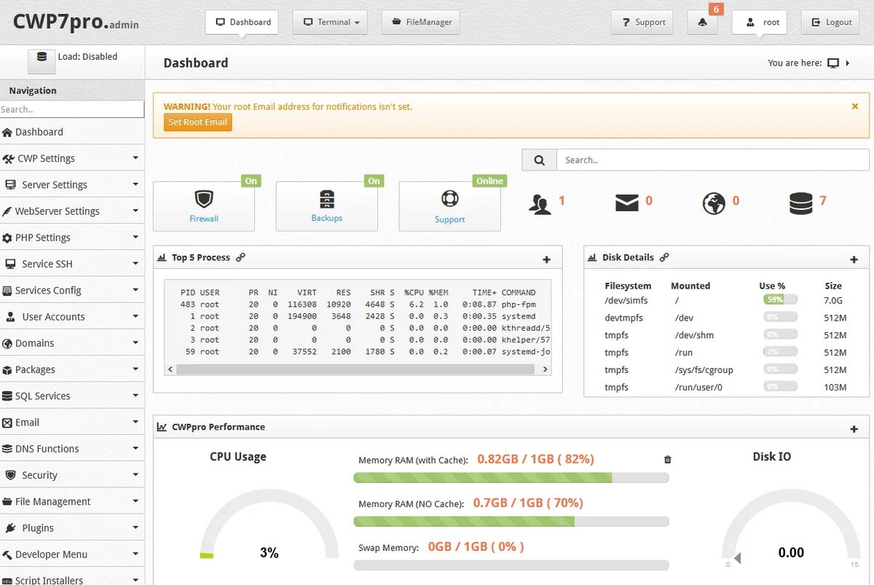Expand the Services Config menu

coord(72,290)
